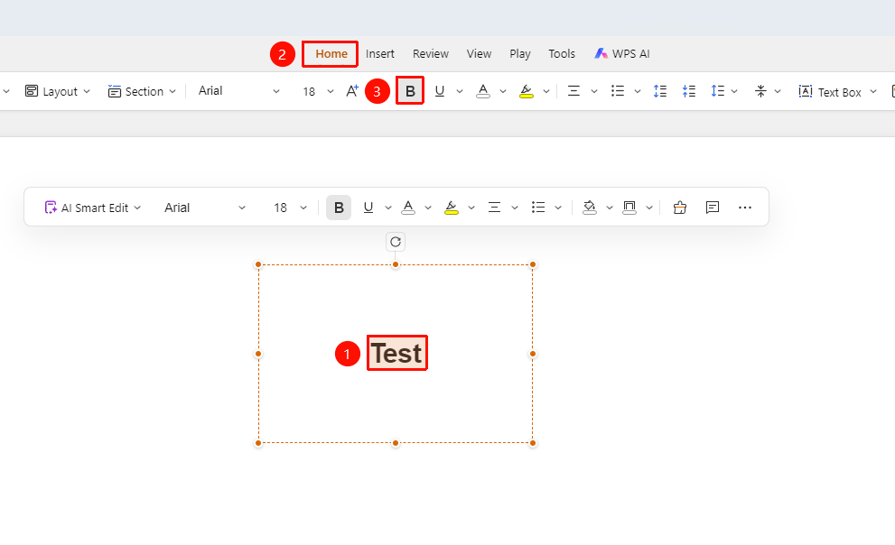Click the format painter brush icon

point(680,208)
